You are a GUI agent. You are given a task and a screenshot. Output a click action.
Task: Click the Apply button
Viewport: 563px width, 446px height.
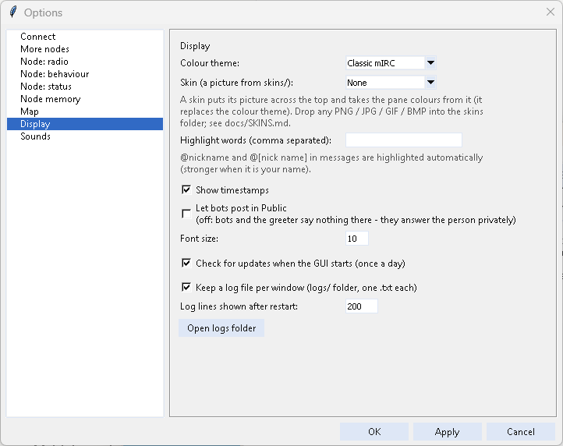click(x=447, y=432)
